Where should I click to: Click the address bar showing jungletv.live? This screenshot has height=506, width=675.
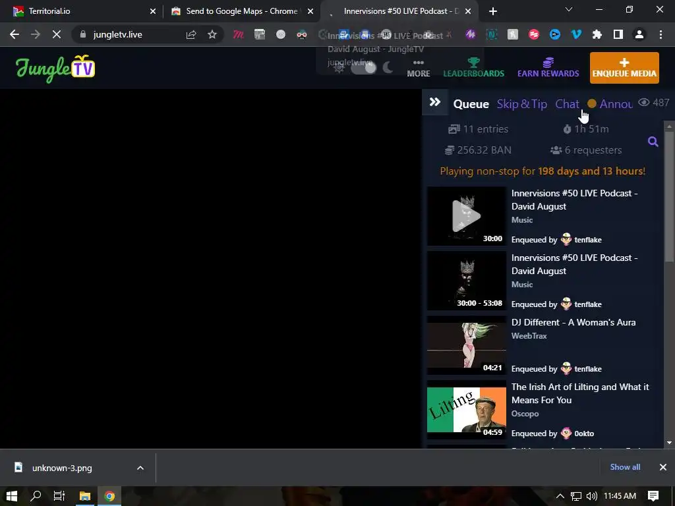117,34
